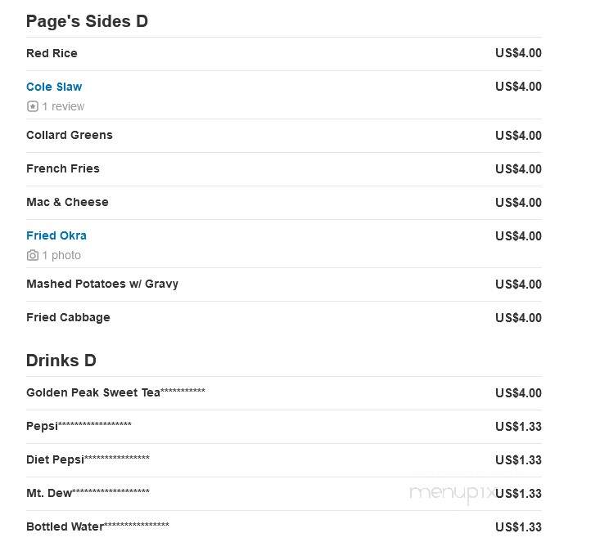Image resolution: width=600 pixels, height=560 pixels.
Task: Select Mashed Potatoes w/ Gravy item
Action: click(x=102, y=284)
